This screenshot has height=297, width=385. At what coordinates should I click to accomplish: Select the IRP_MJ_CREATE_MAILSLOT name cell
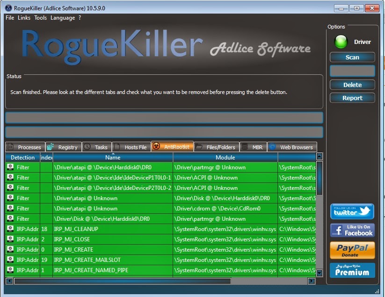(x=113, y=260)
